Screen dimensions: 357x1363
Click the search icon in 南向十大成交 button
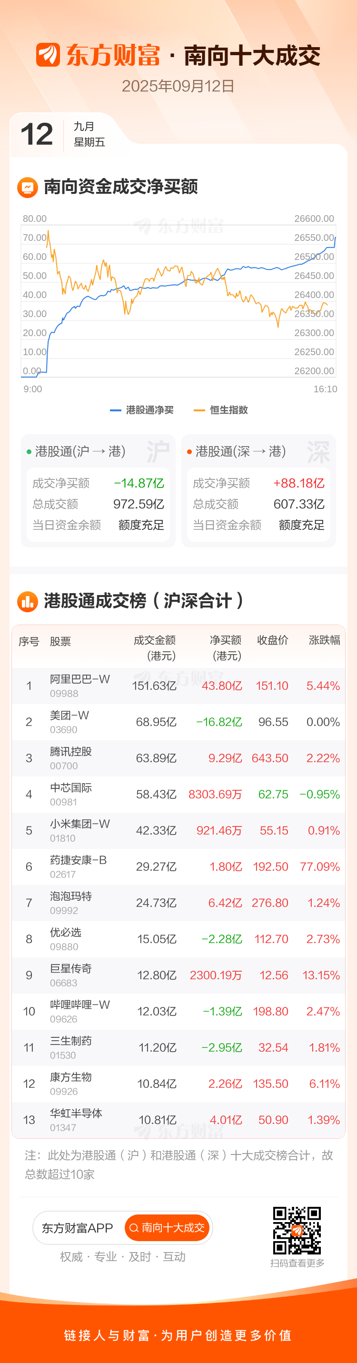click(x=134, y=1228)
